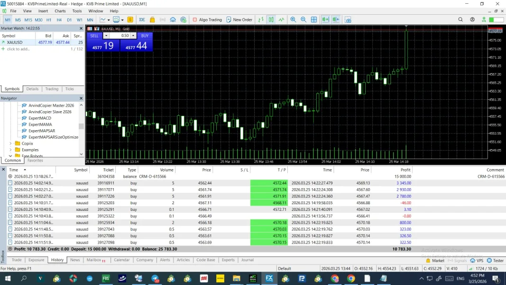Open the MetaEditor IDE icon

[x=142, y=19]
